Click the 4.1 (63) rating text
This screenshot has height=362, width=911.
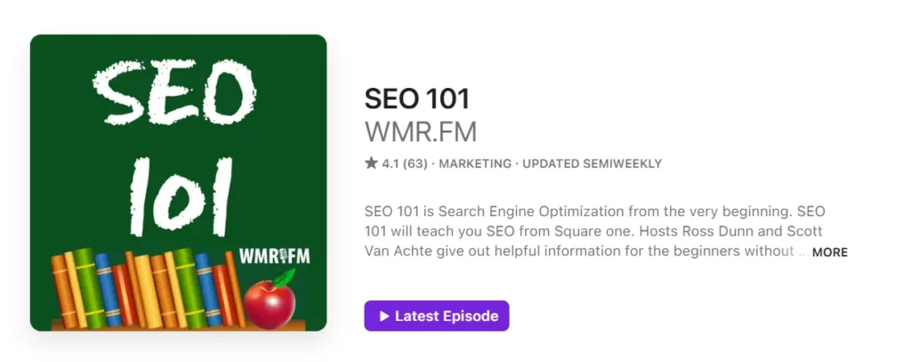coord(405,164)
